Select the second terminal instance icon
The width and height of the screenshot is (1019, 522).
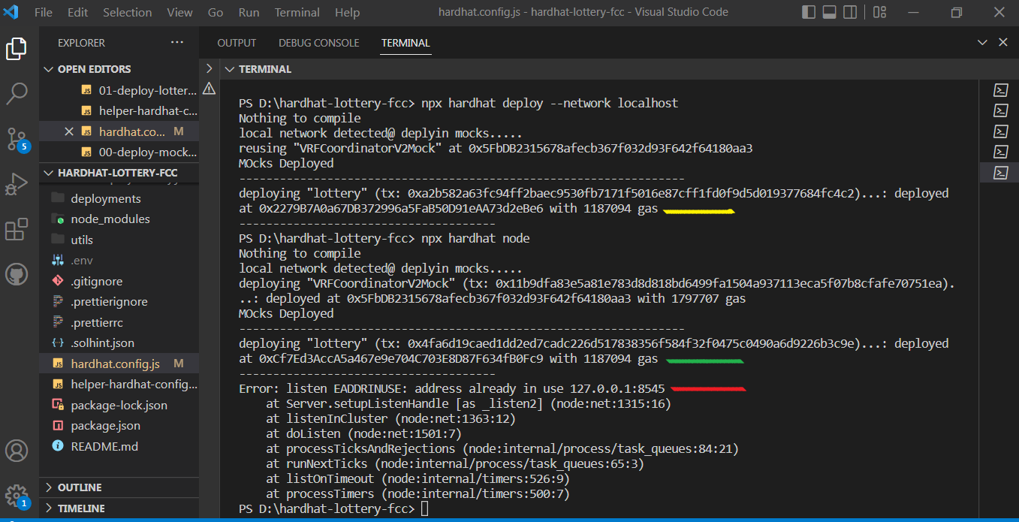(1000, 110)
